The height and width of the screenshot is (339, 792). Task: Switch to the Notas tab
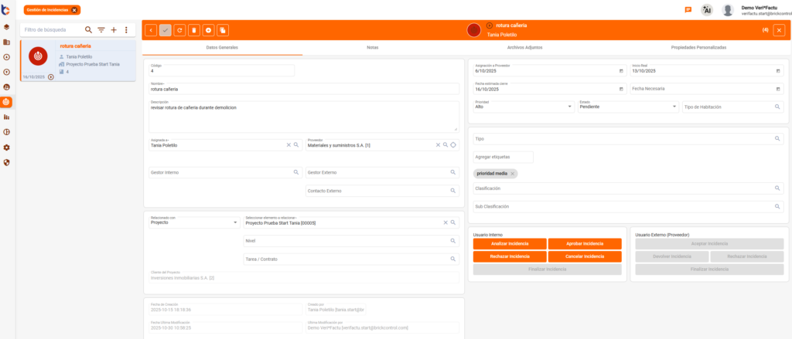tap(372, 48)
